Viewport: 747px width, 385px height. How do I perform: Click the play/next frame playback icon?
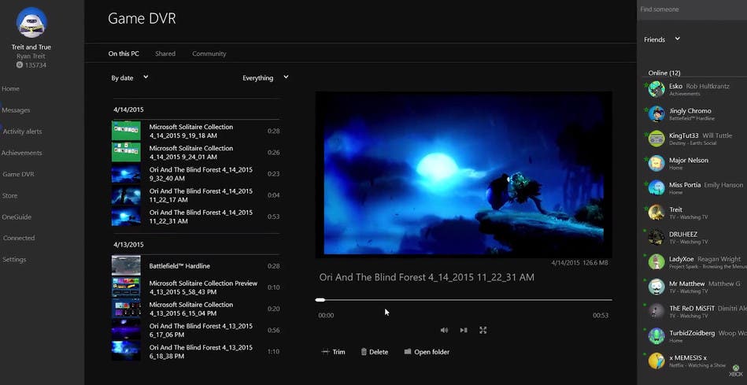pos(464,330)
